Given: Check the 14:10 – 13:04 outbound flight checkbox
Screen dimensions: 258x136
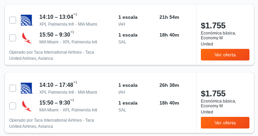Looking at the screenshot, I should tap(13, 20).
